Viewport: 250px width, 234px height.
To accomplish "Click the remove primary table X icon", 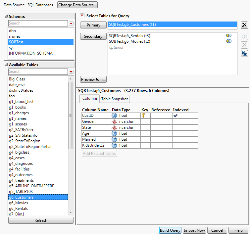I will pos(244,25).
